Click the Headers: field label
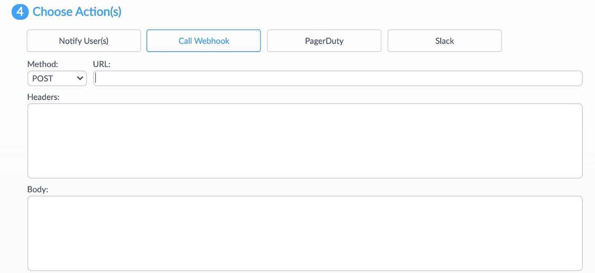The height and width of the screenshot is (273, 595). pos(43,97)
